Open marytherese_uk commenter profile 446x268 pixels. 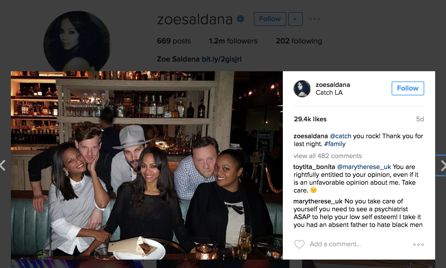[318, 201]
